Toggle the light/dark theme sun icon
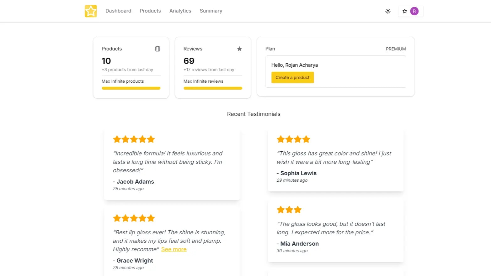The image size is (491, 276). (388, 11)
